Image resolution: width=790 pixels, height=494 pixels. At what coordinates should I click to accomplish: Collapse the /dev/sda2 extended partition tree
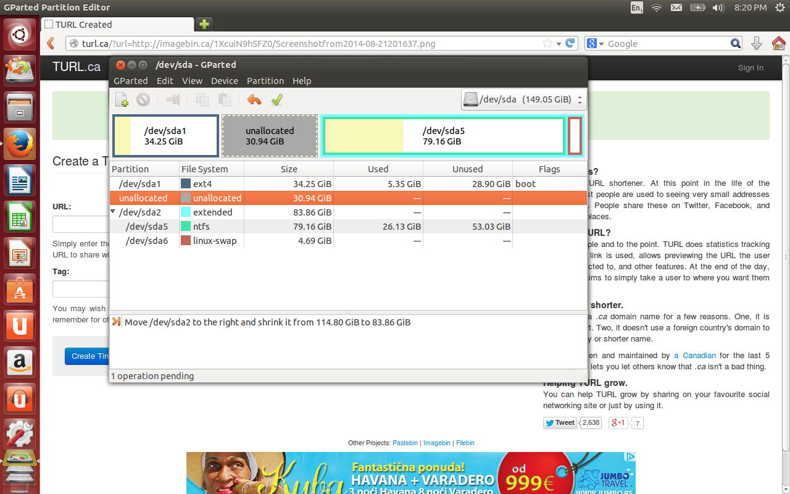click(113, 212)
